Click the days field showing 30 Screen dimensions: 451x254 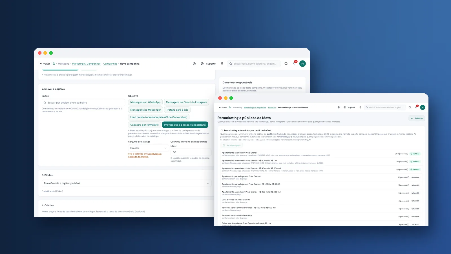[x=191, y=152]
